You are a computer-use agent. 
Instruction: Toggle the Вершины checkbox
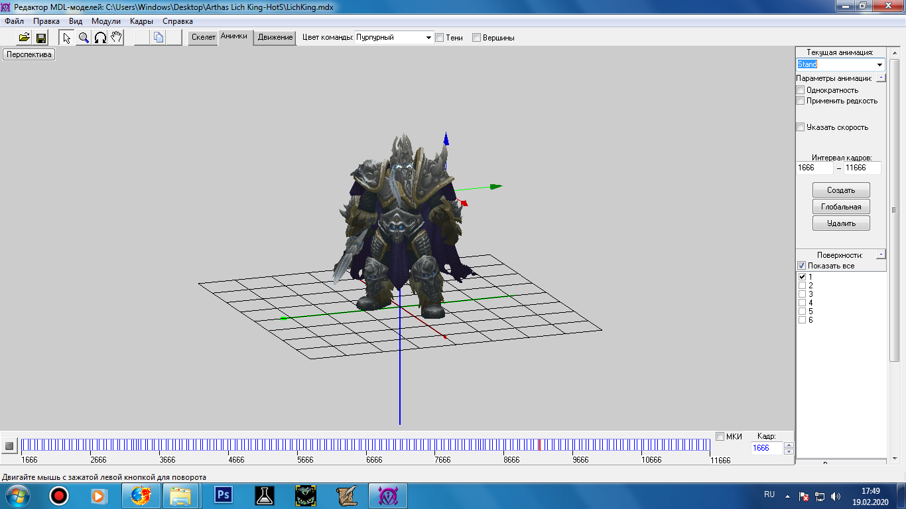coord(476,38)
